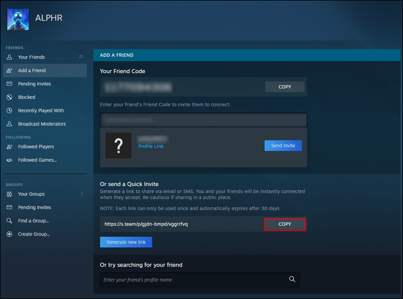Screen dimensions: 403x299
Task: Copy the quick invite link
Action: 285,224
